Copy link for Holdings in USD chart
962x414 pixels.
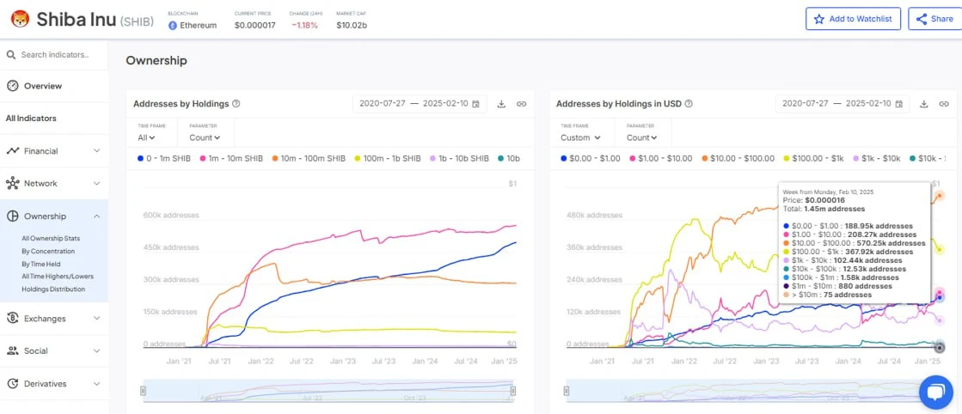pyautogui.click(x=944, y=104)
